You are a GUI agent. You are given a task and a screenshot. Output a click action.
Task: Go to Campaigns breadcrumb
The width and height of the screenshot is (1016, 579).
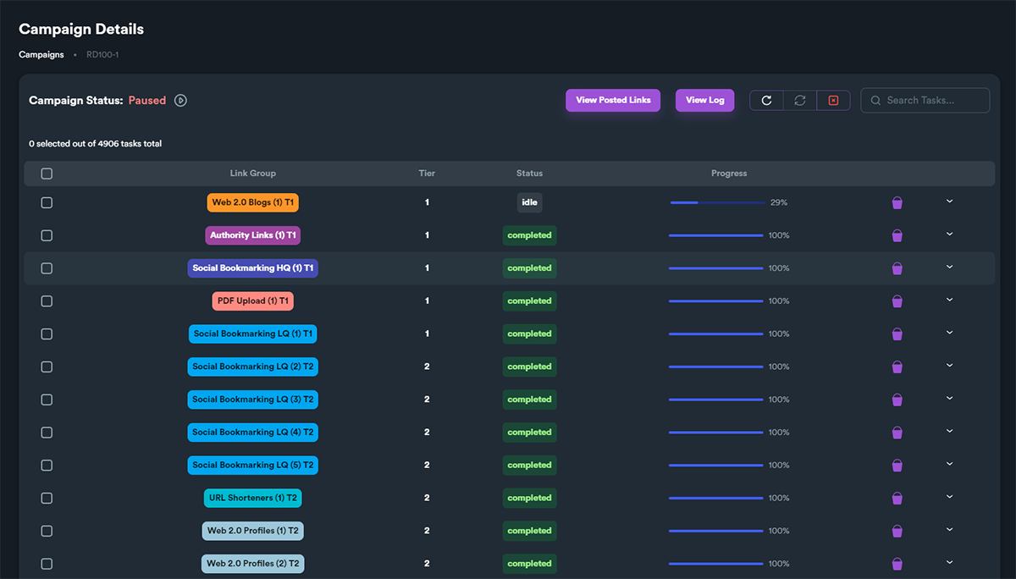pyautogui.click(x=41, y=55)
